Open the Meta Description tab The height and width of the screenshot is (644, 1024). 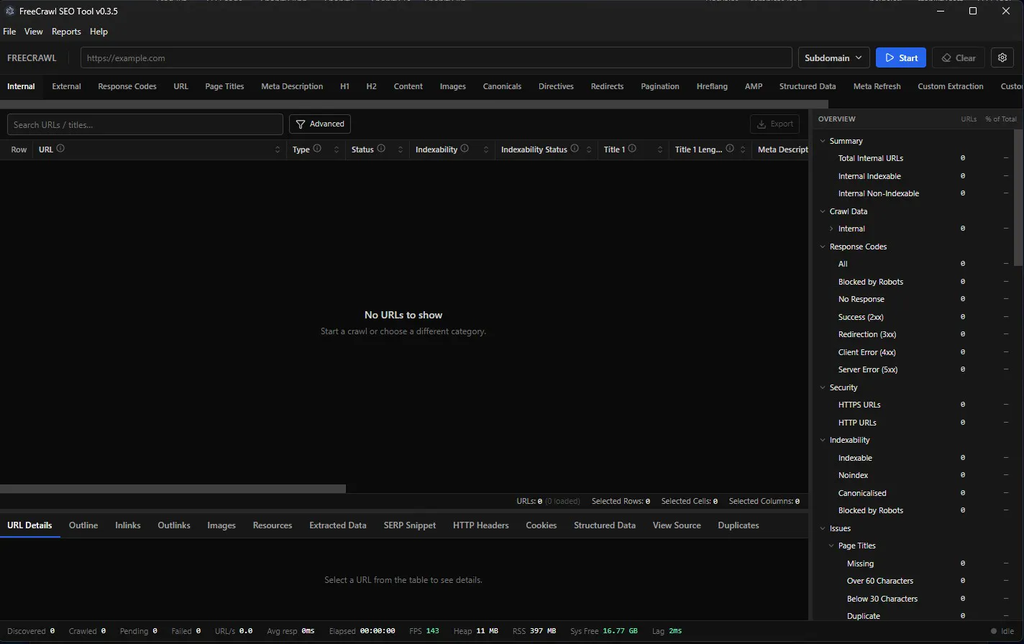292,86
